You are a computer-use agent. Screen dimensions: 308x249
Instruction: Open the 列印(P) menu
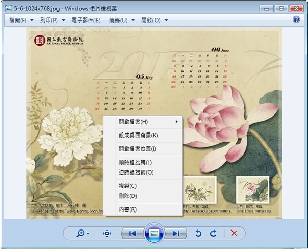(49, 20)
